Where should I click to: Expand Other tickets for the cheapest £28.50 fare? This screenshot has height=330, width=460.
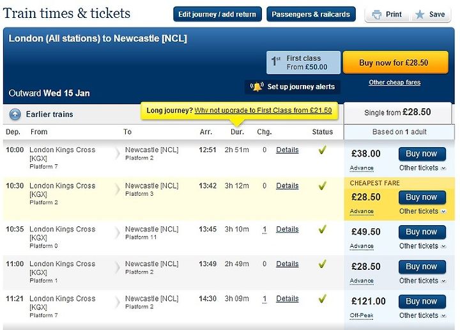[422, 211]
